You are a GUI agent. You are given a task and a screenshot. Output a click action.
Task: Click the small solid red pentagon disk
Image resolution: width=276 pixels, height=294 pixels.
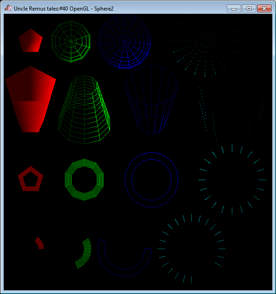click(30, 41)
